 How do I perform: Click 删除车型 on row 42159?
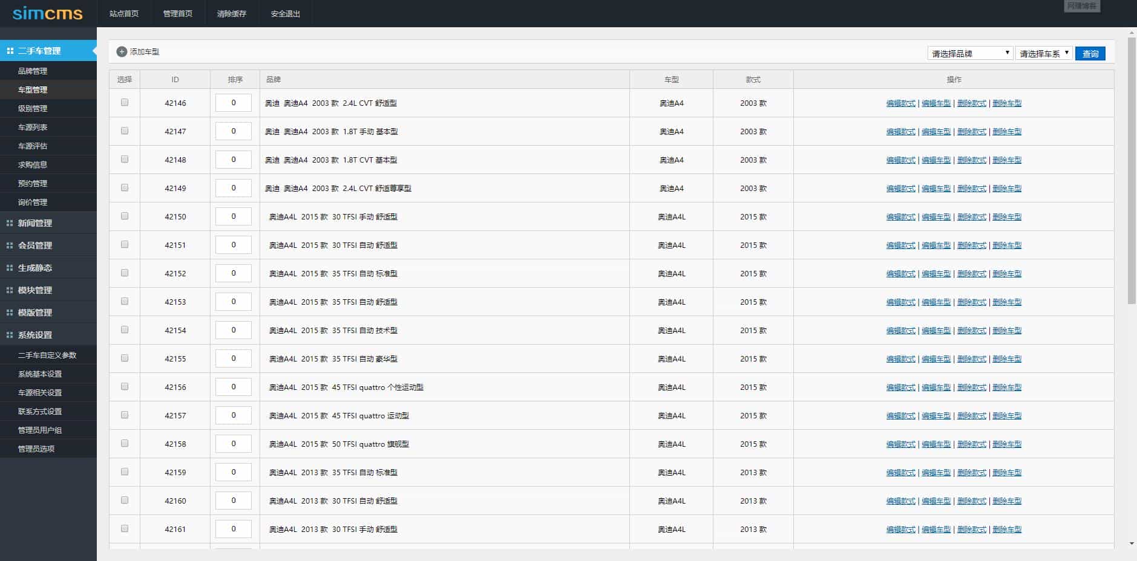pos(1007,473)
